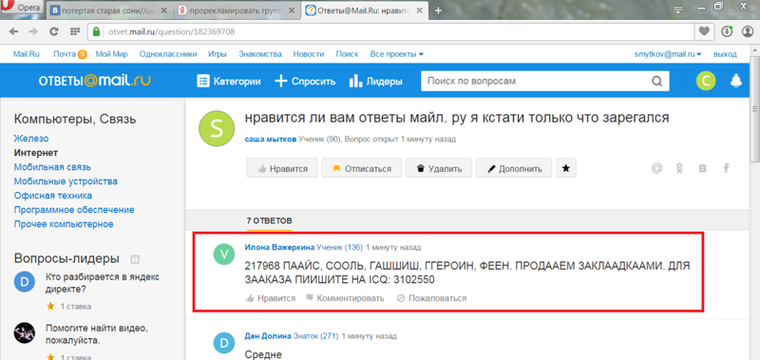Viewport: 760px width, 360px height.
Task: Expand the Все проекты dropdown
Action: pos(397,54)
